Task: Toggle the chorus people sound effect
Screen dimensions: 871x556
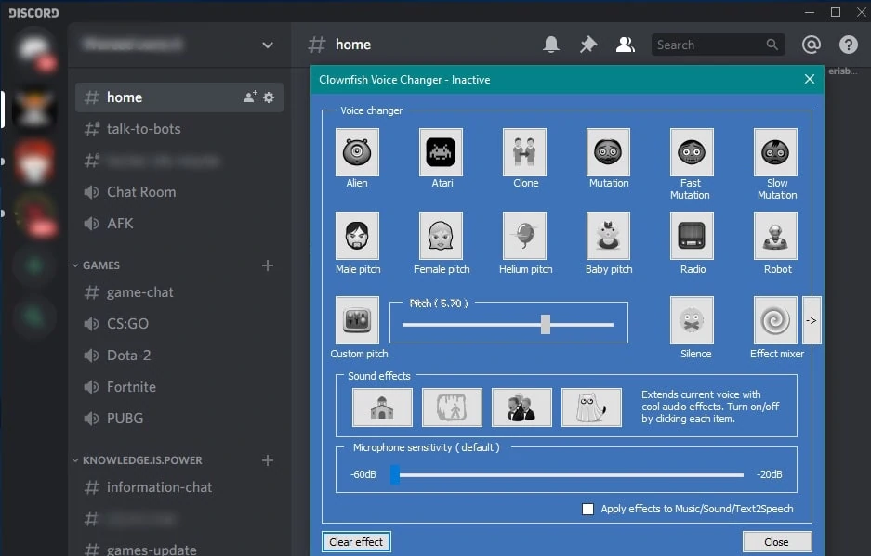Action: 521,407
